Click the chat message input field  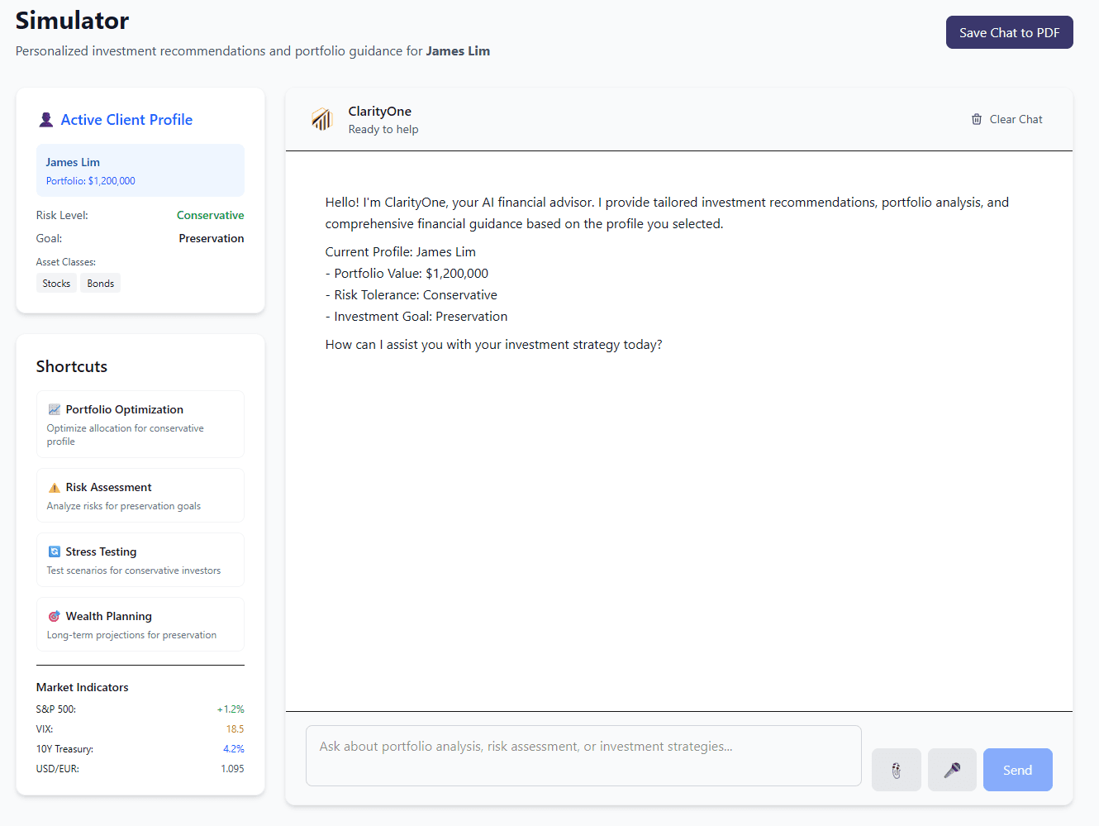[583, 756]
